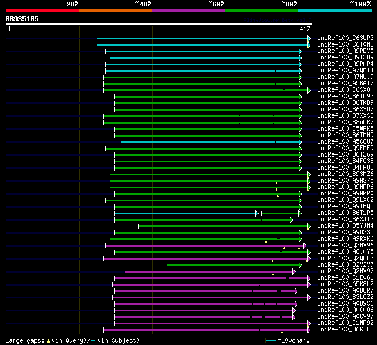Click the UniRef100_C6SWP3 hit label
The image size is (377, 345).
(x=345, y=38)
